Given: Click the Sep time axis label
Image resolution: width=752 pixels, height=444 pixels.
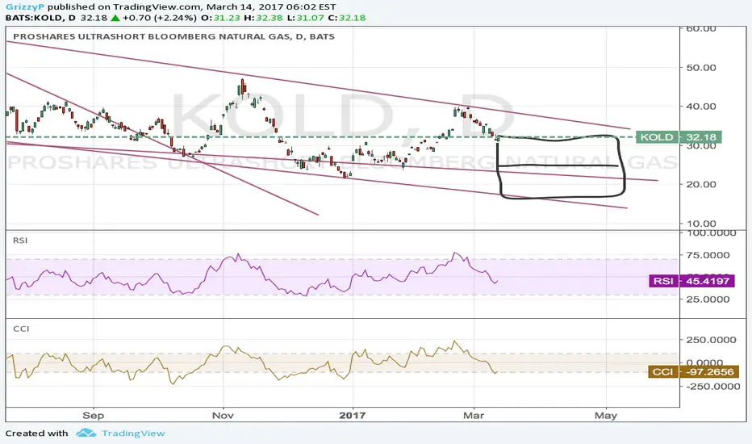Looking at the screenshot, I should pyautogui.click(x=93, y=415).
